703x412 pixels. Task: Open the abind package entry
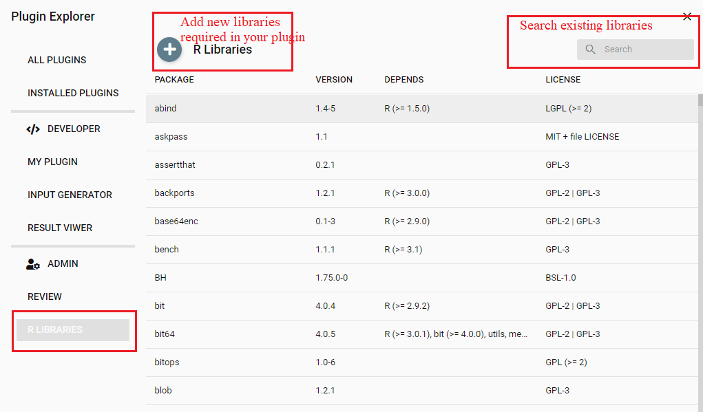click(x=165, y=108)
